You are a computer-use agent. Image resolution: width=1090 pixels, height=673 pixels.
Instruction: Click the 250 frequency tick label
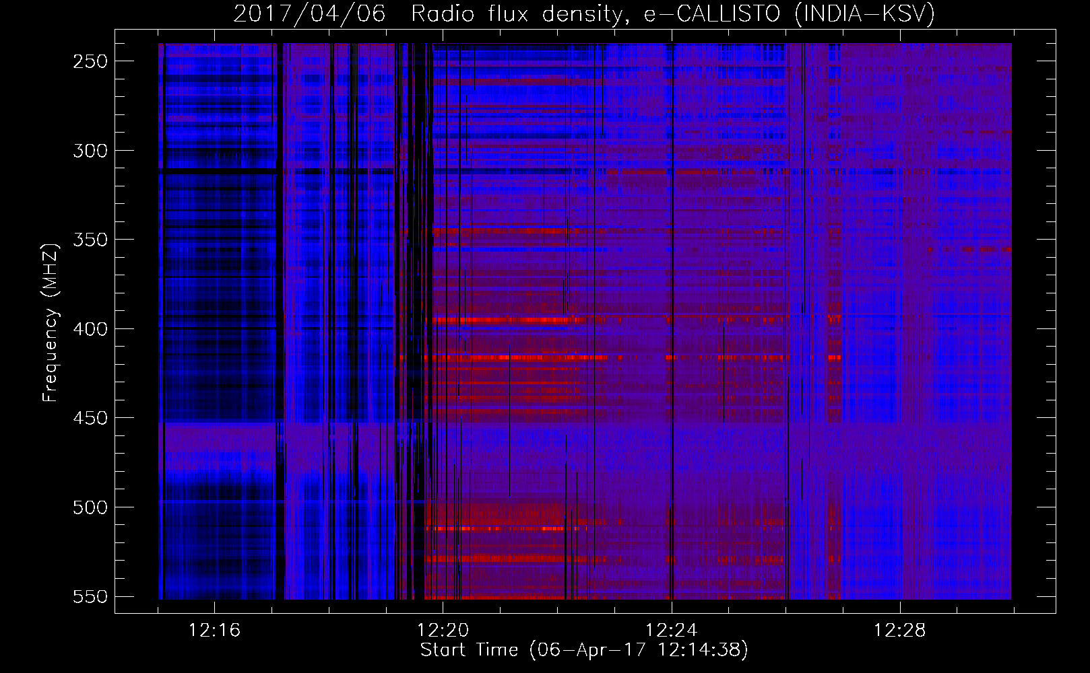point(90,61)
